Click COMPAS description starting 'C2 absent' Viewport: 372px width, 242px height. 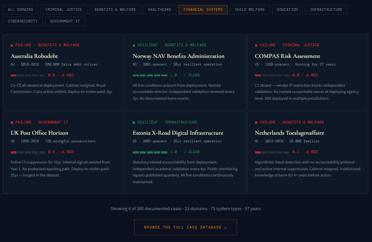point(307,92)
